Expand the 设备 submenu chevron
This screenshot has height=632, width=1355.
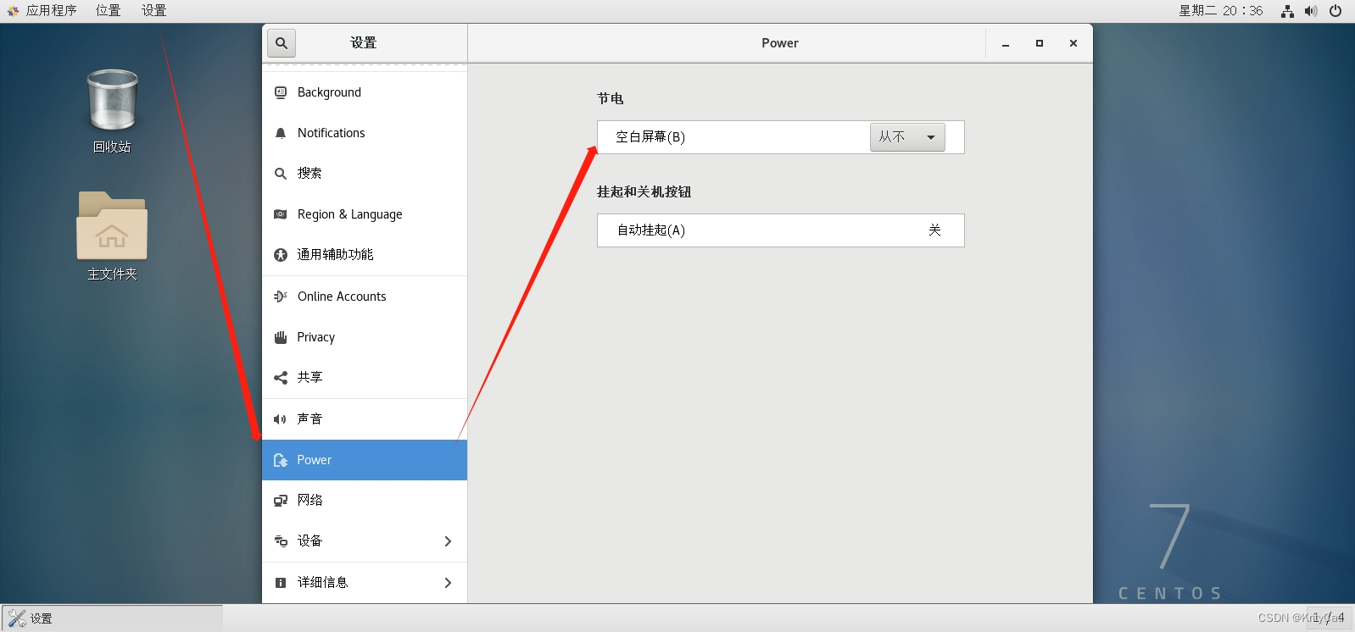coord(448,541)
